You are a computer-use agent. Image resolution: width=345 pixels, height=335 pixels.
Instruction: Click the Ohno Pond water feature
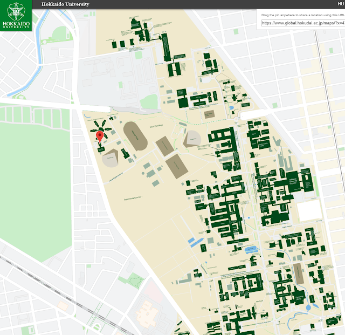(251, 250)
